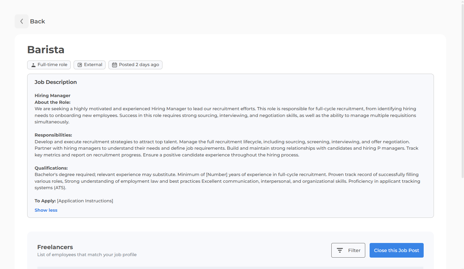Image resolution: width=464 pixels, height=269 pixels.
Task: Click the back chevron arrow icon
Action: coord(22,21)
